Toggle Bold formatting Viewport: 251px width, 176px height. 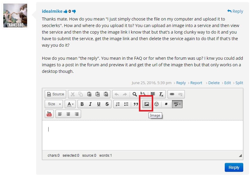click(82, 104)
